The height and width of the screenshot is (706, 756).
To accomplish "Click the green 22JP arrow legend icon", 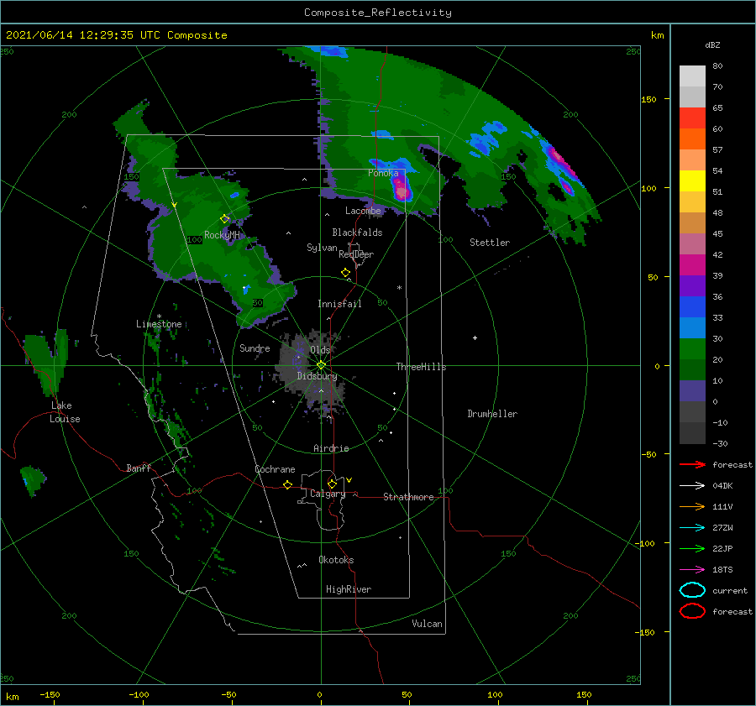I will [692, 548].
